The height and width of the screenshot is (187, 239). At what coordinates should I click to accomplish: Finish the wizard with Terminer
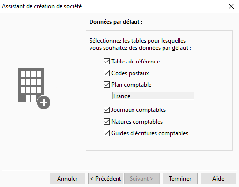tap(180, 179)
